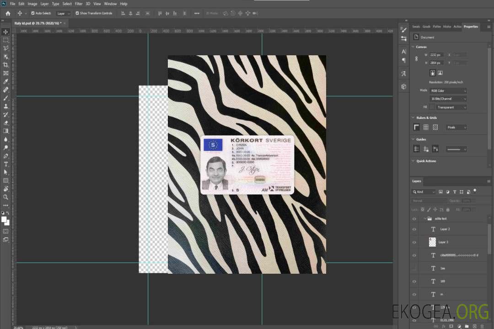Select the Brush tool
The height and width of the screenshot is (329, 494).
pos(5,98)
